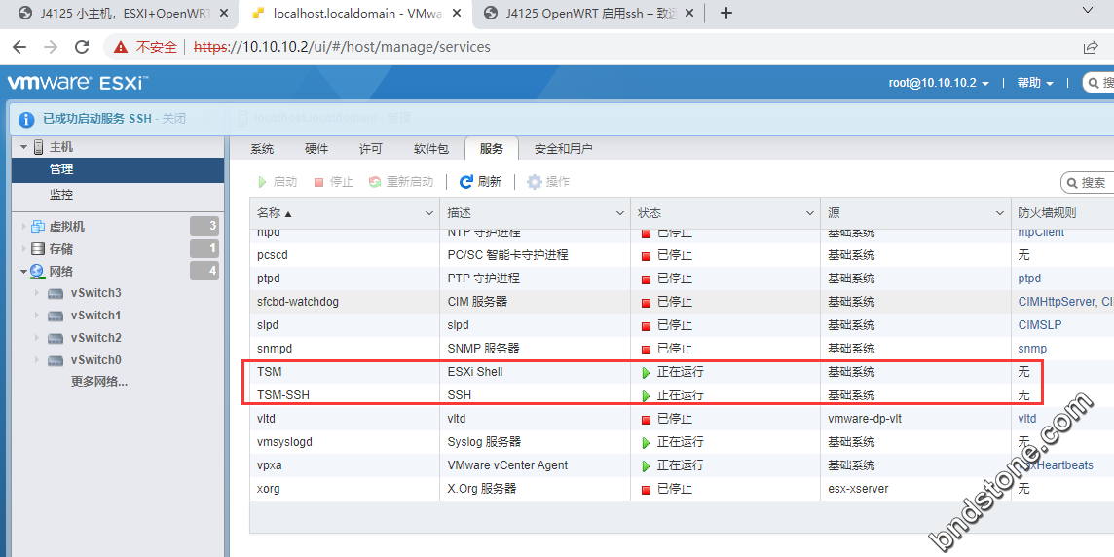This screenshot has height=557, width=1114.
Task: Click the not-secure warning triangle icon
Action: pos(121,47)
